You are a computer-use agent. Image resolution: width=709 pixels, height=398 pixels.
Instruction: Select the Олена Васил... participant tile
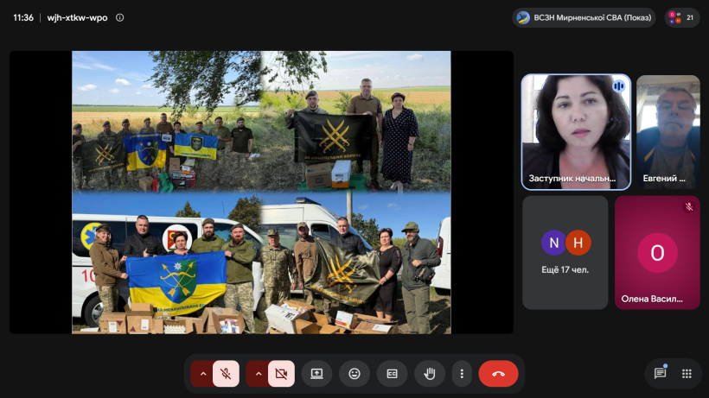click(657, 252)
